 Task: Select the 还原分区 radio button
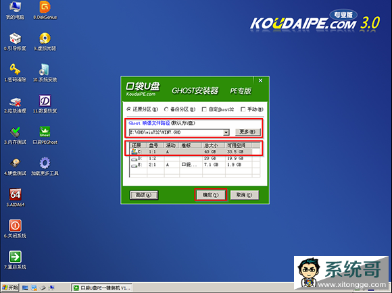[x=129, y=109]
